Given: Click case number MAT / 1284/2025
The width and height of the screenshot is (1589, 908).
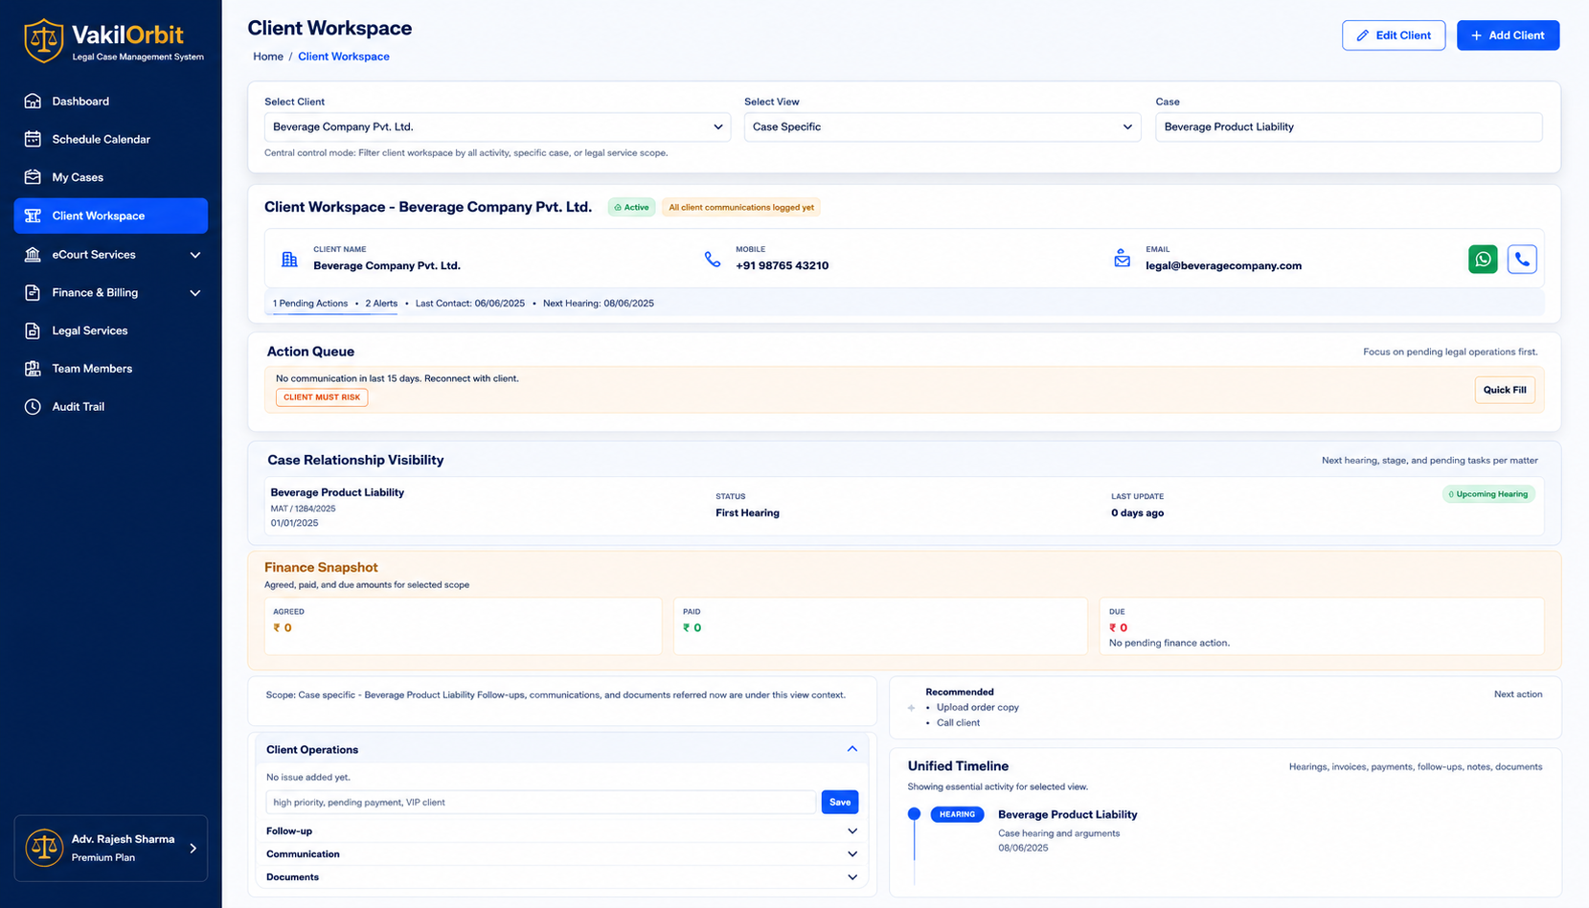Looking at the screenshot, I should click(x=303, y=509).
